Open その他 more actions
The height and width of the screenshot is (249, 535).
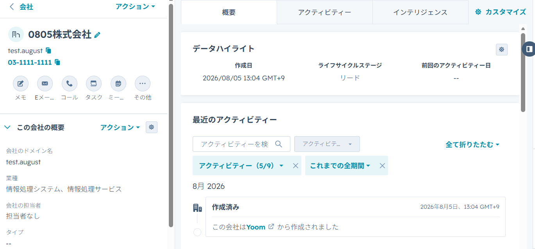tap(143, 83)
